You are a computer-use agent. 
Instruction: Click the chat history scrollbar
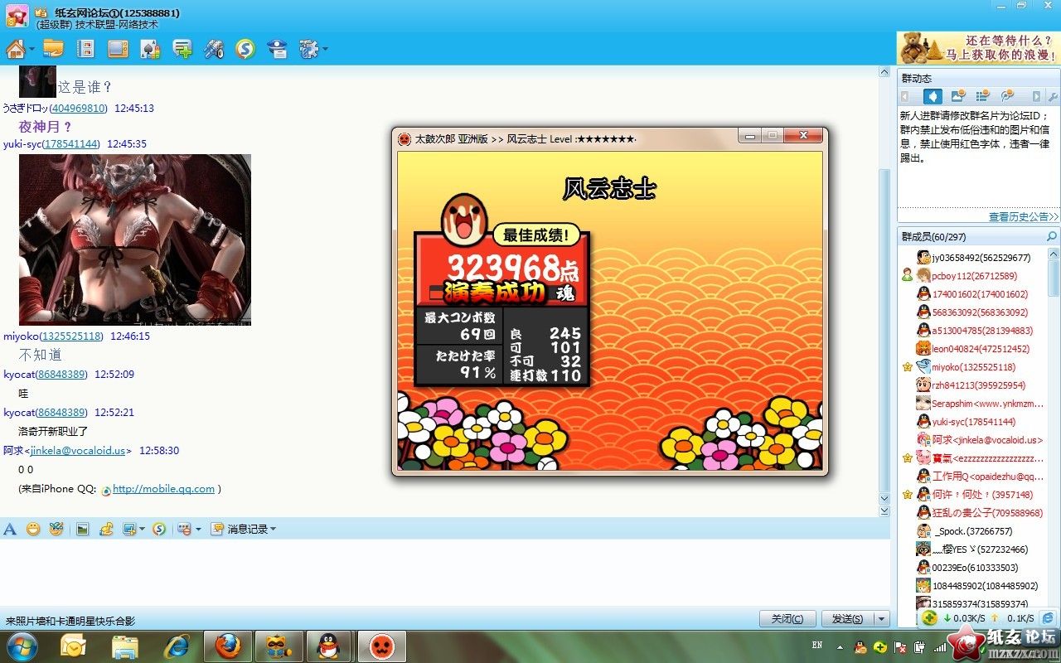[x=884, y=331]
